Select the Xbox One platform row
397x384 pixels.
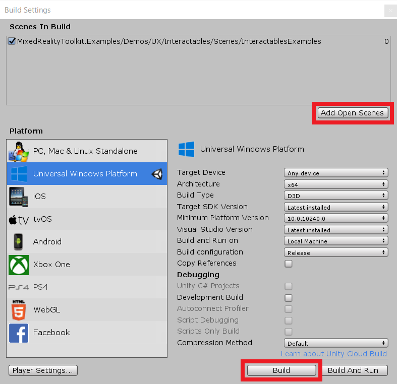(87, 265)
